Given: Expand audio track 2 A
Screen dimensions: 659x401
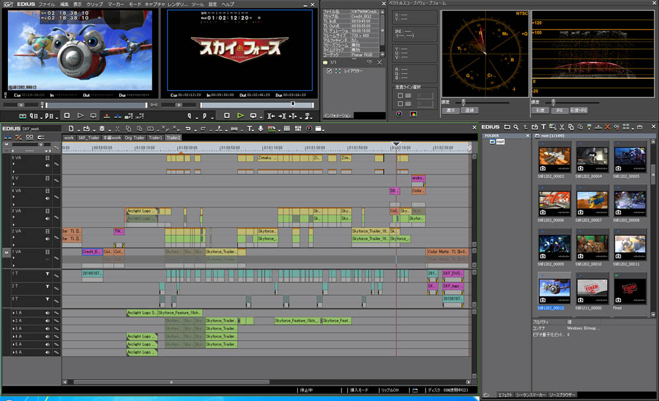Looking at the screenshot, I should pyautogui.click(x=13, y=321).
